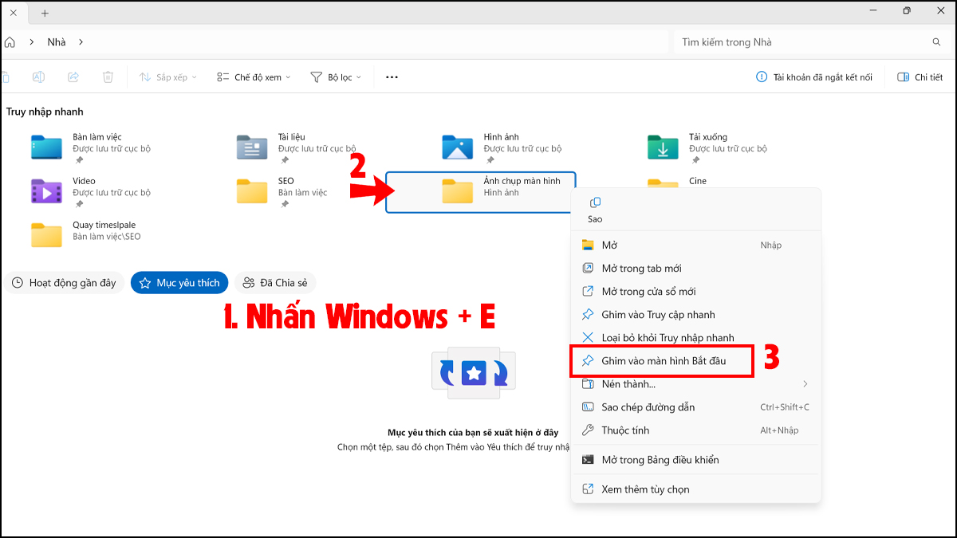Select the Tài liệu documents folder icon
Viewport: 957px width, 538px height.
click(252, 147)
